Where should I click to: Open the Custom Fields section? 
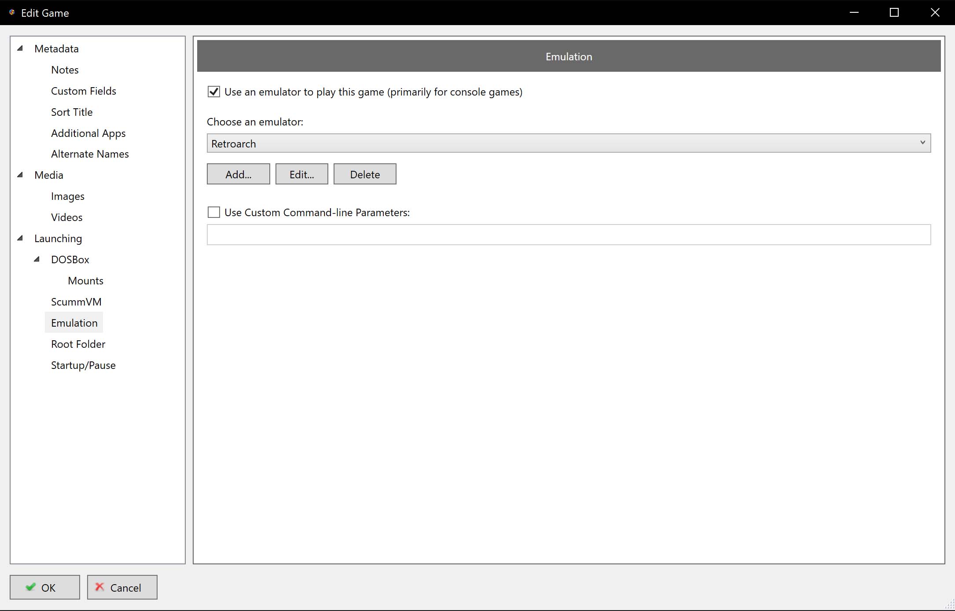(84, 91)
